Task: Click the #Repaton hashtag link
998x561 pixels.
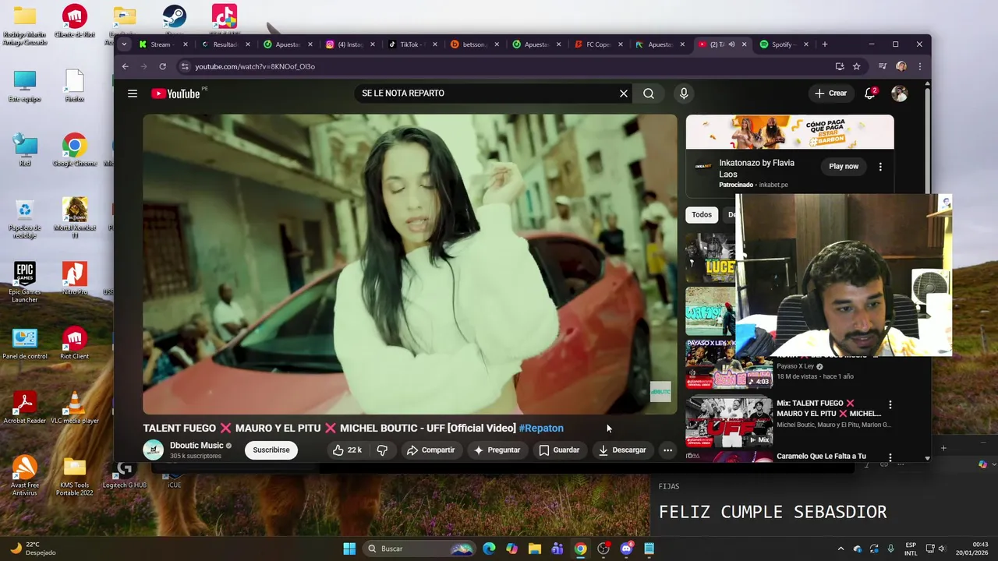Action: click(541, 428)
